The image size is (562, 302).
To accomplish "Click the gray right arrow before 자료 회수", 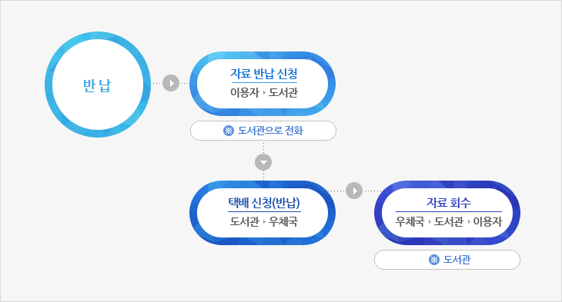I will point(354,191).
